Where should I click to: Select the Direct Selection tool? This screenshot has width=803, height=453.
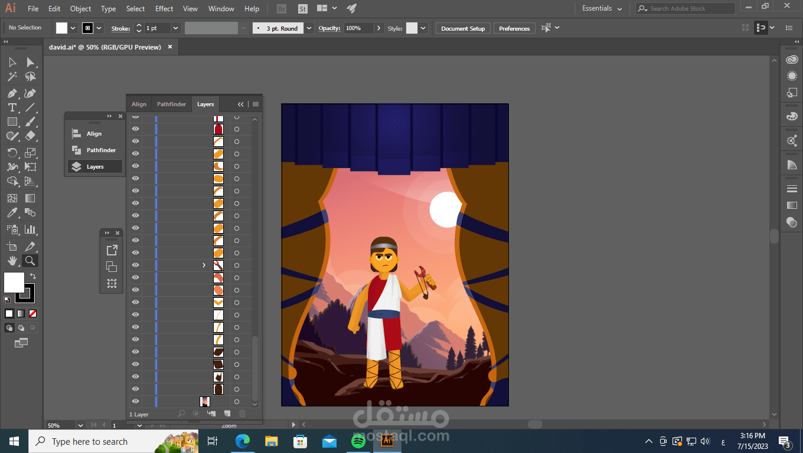click(30, 63)
